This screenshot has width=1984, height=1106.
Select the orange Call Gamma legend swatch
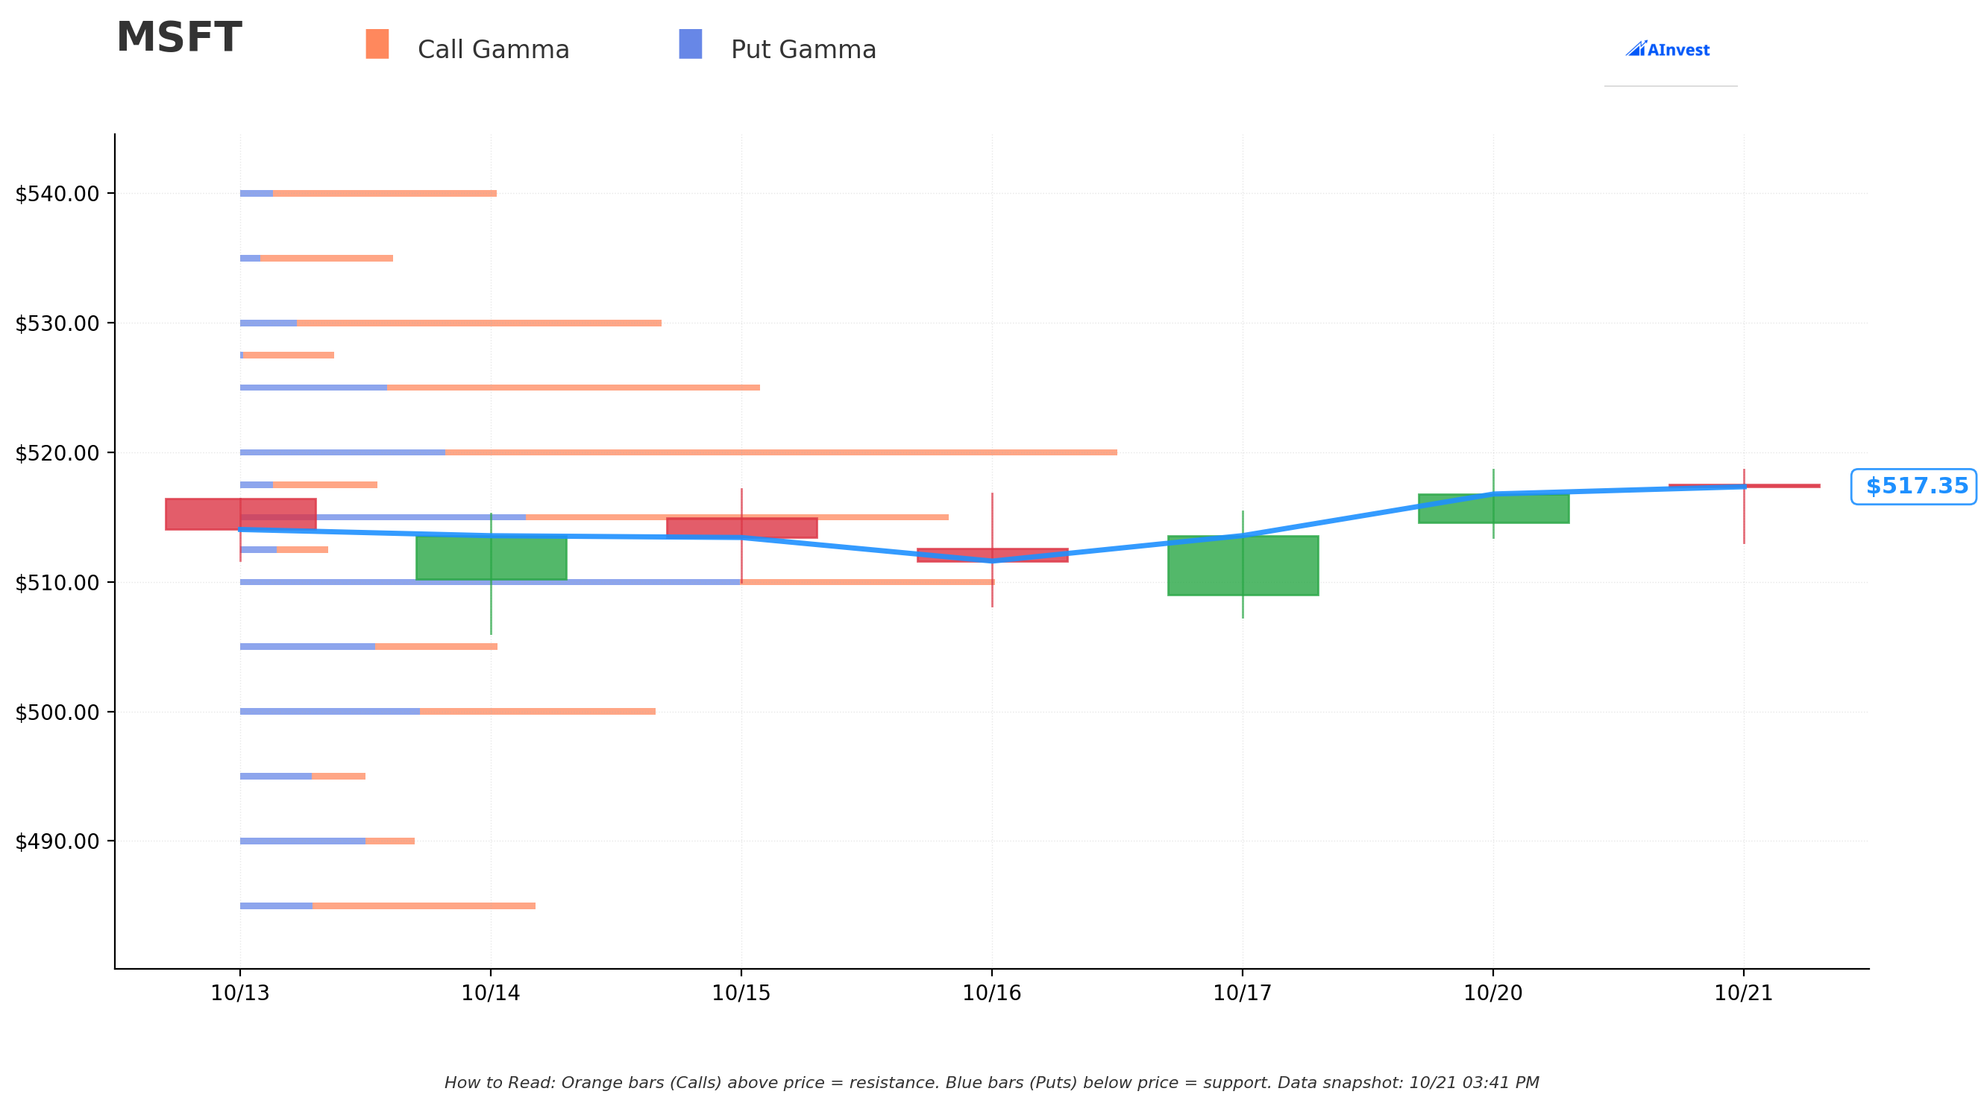tap(377, 44)
